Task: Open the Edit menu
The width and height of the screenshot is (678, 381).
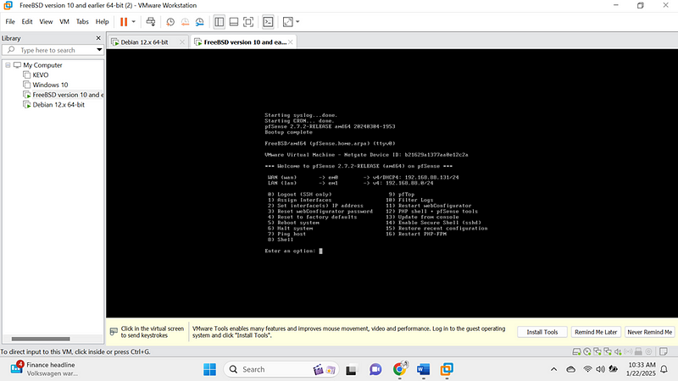Action: click(x=27, y=22)
